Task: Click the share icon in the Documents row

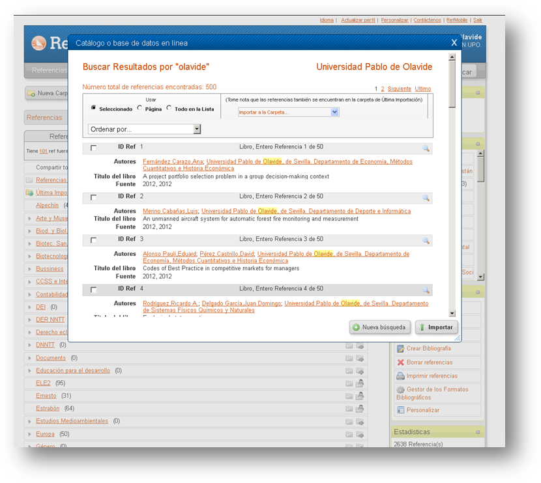Action: 360,358
